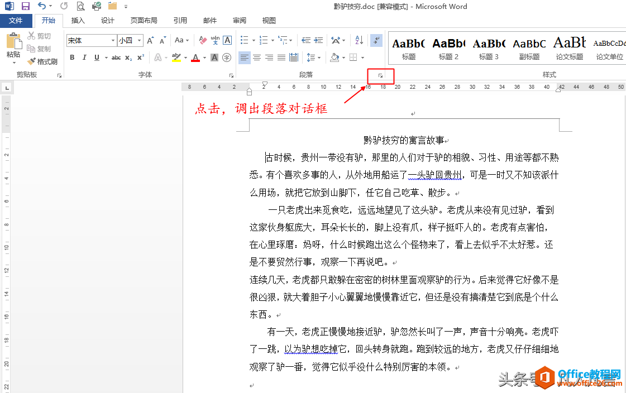
Task: Select the bullet list icon
Action: (x=245, y=40)
